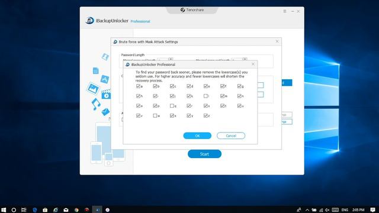Launch Microsoft Edge from the taskbar
379x213 pixels.
(x=35, y=210)
